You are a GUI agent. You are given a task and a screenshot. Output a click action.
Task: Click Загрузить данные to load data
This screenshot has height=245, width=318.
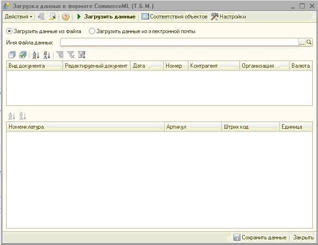point(106,17)
